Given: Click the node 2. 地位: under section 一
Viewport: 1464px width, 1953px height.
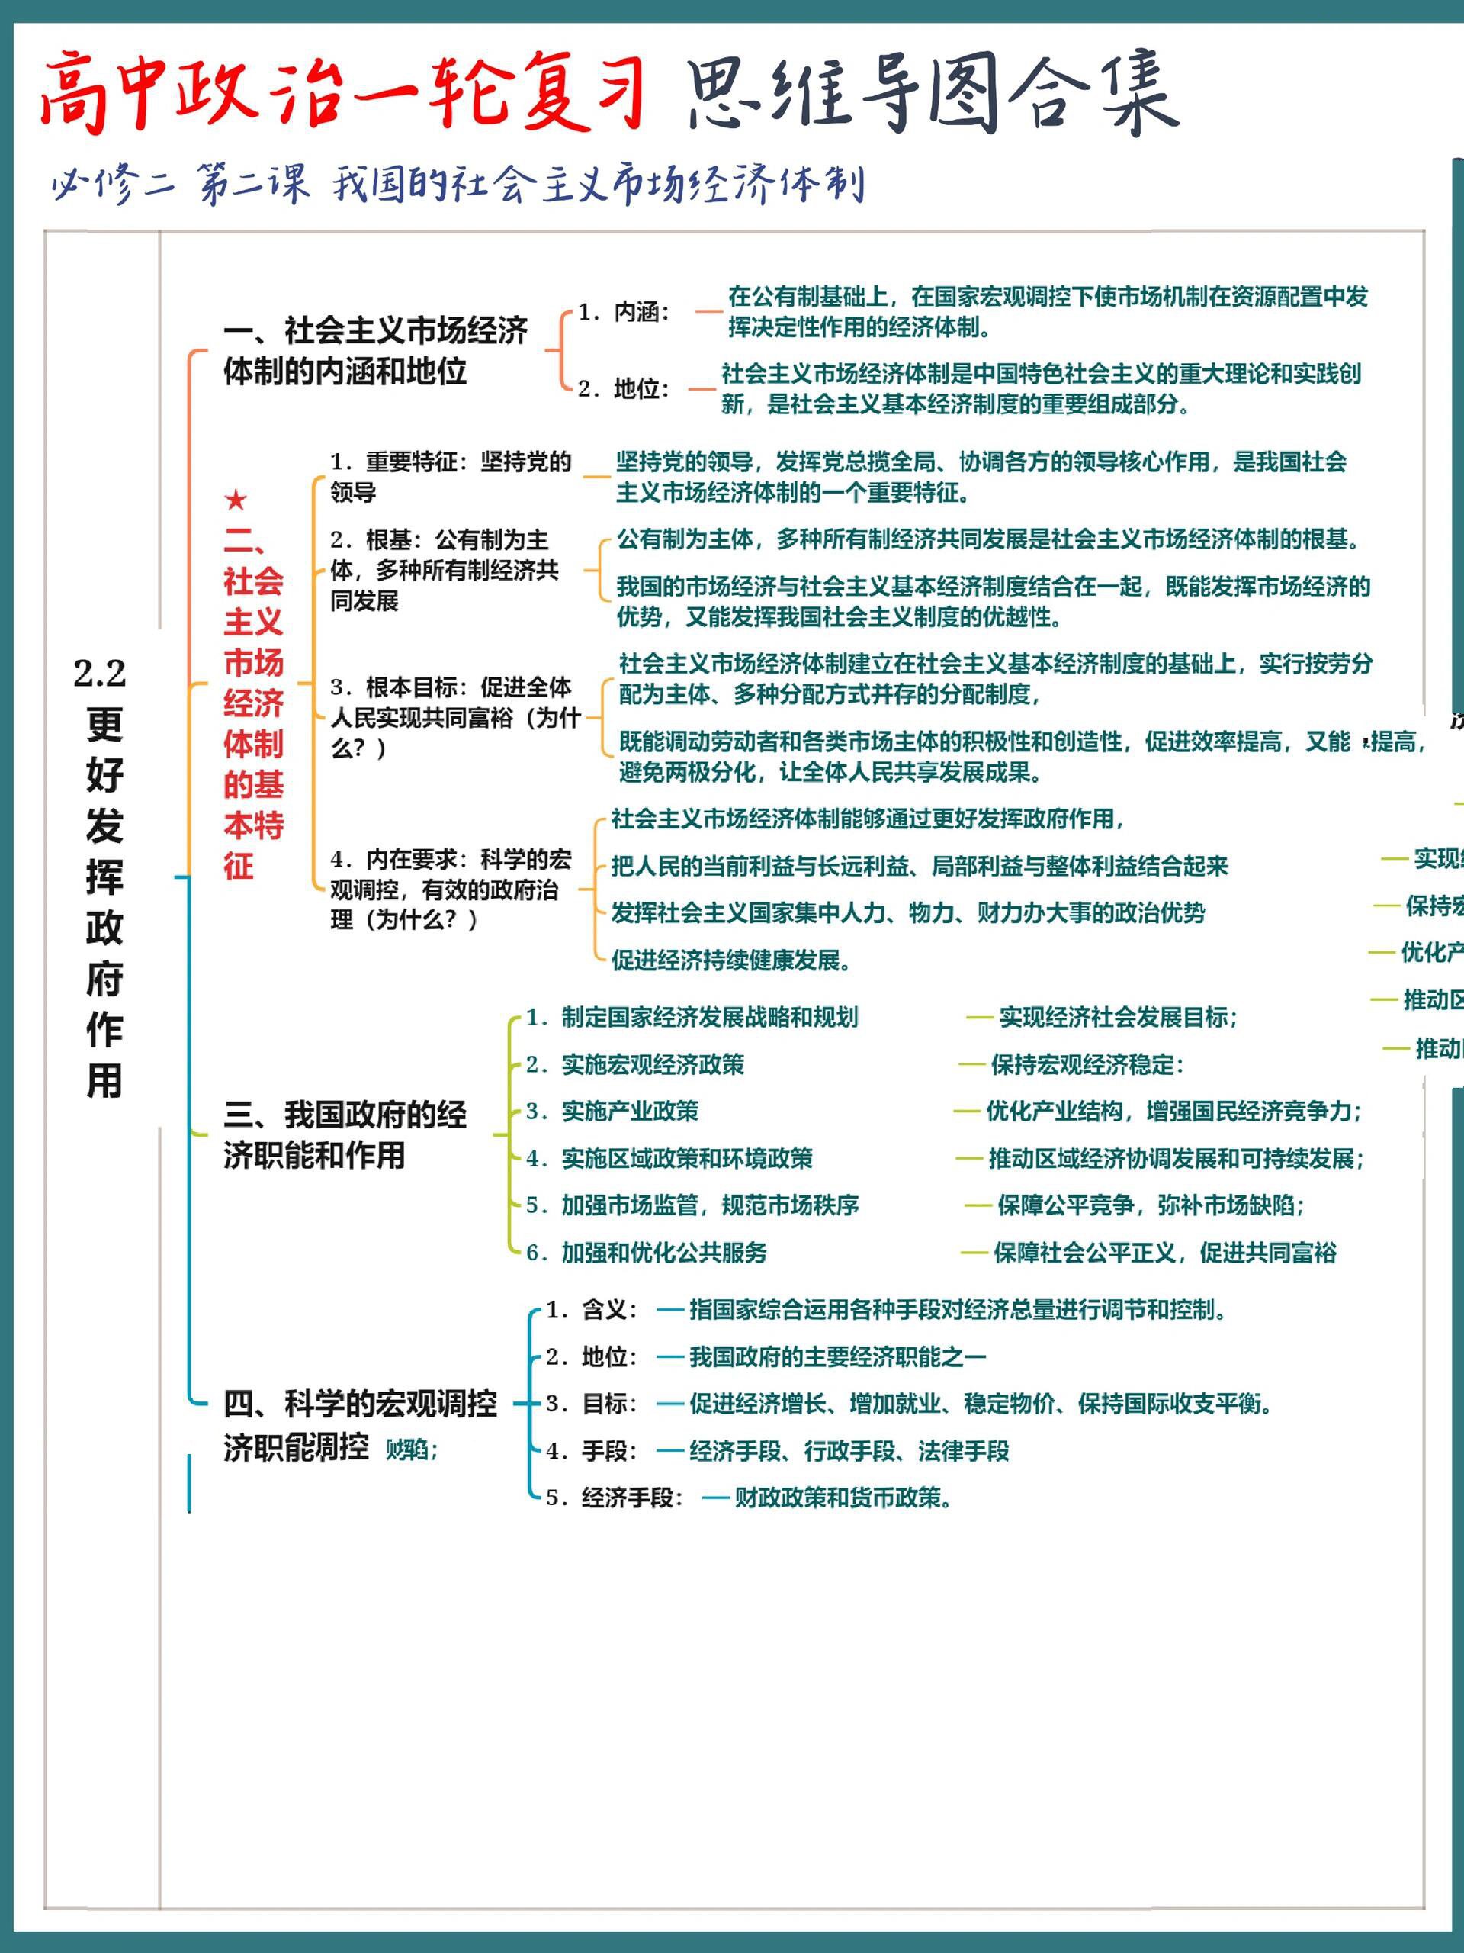Looking at the screenshot, I should (x=624, y=388).
